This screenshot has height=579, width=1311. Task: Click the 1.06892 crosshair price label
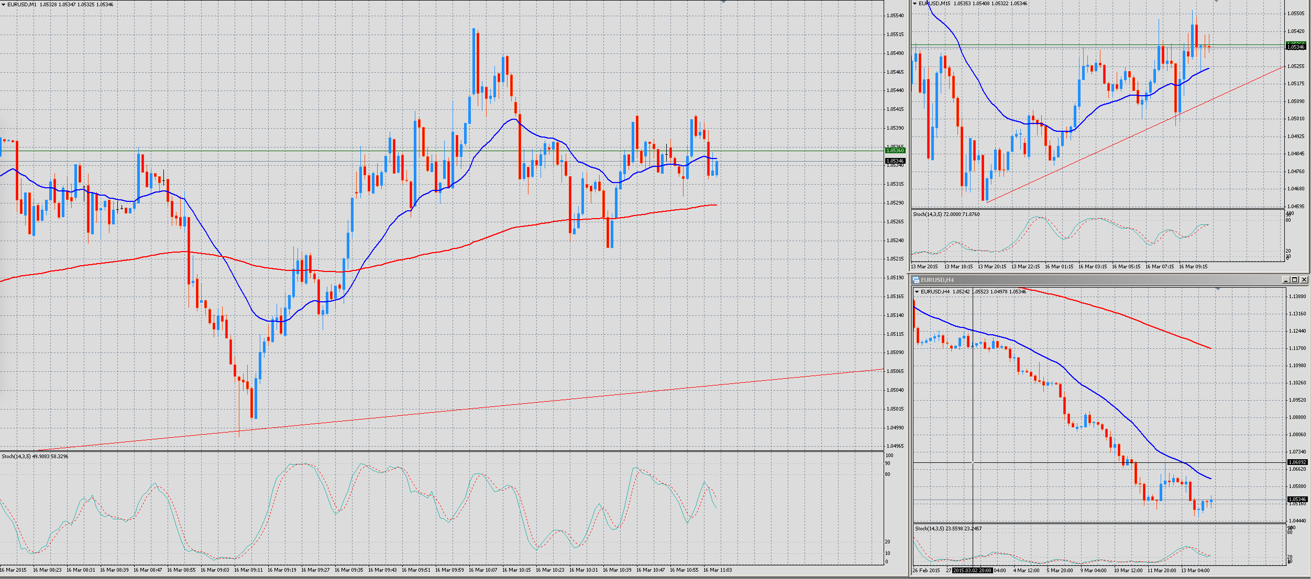pos(1297,462)
